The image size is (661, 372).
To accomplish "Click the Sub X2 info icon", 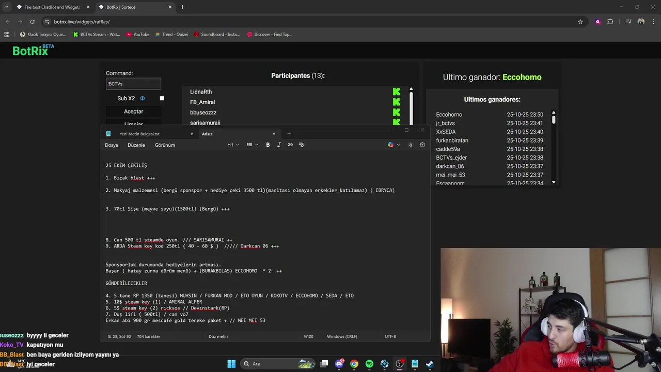I will point(143,98).
